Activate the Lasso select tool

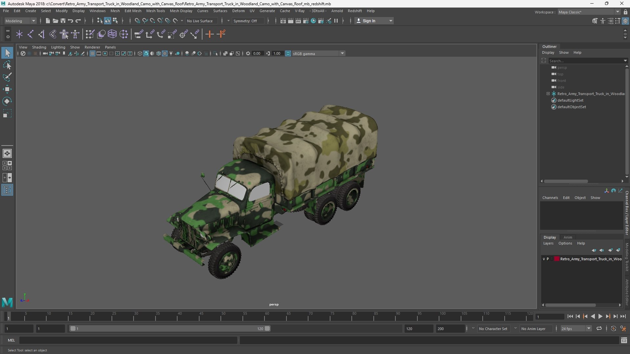pos(7,65)
